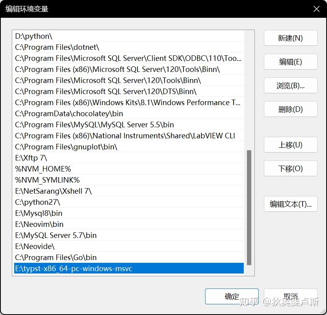
Task: Click the 删除(D) button
Action: coord(290,109)
